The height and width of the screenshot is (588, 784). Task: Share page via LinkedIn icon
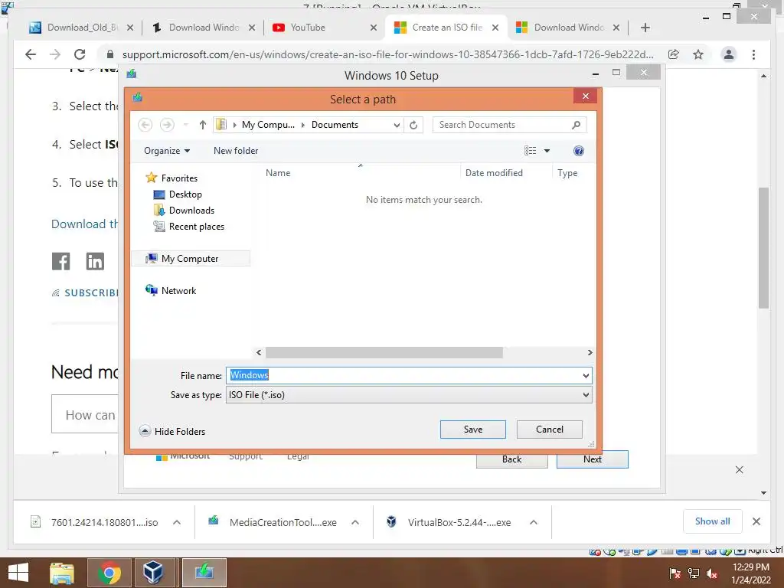click(95, 262)
